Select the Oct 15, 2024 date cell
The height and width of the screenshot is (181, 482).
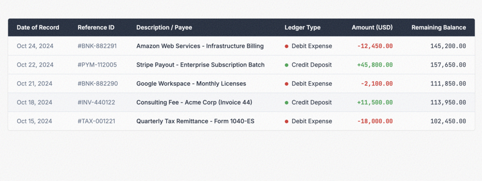tap(34, 121)
